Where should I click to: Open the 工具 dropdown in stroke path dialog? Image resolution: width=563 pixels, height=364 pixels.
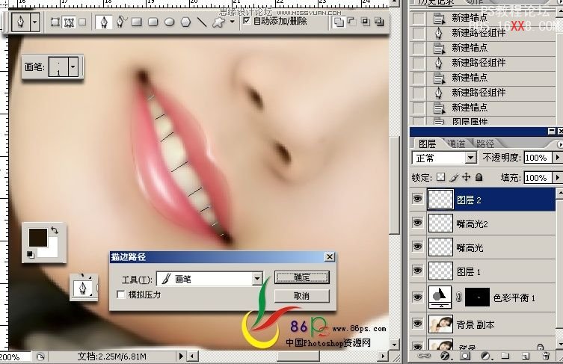click(x=257, y=279)
